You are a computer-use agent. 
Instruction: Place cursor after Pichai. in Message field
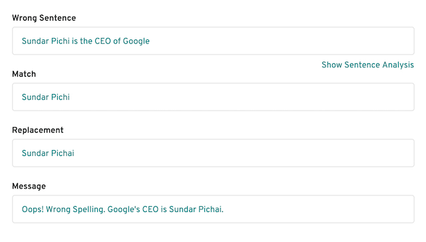point(224,209)
